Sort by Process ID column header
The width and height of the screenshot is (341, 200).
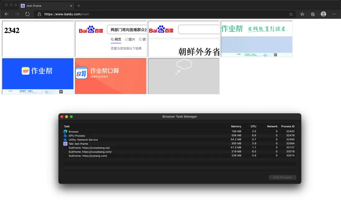[288, 127]
